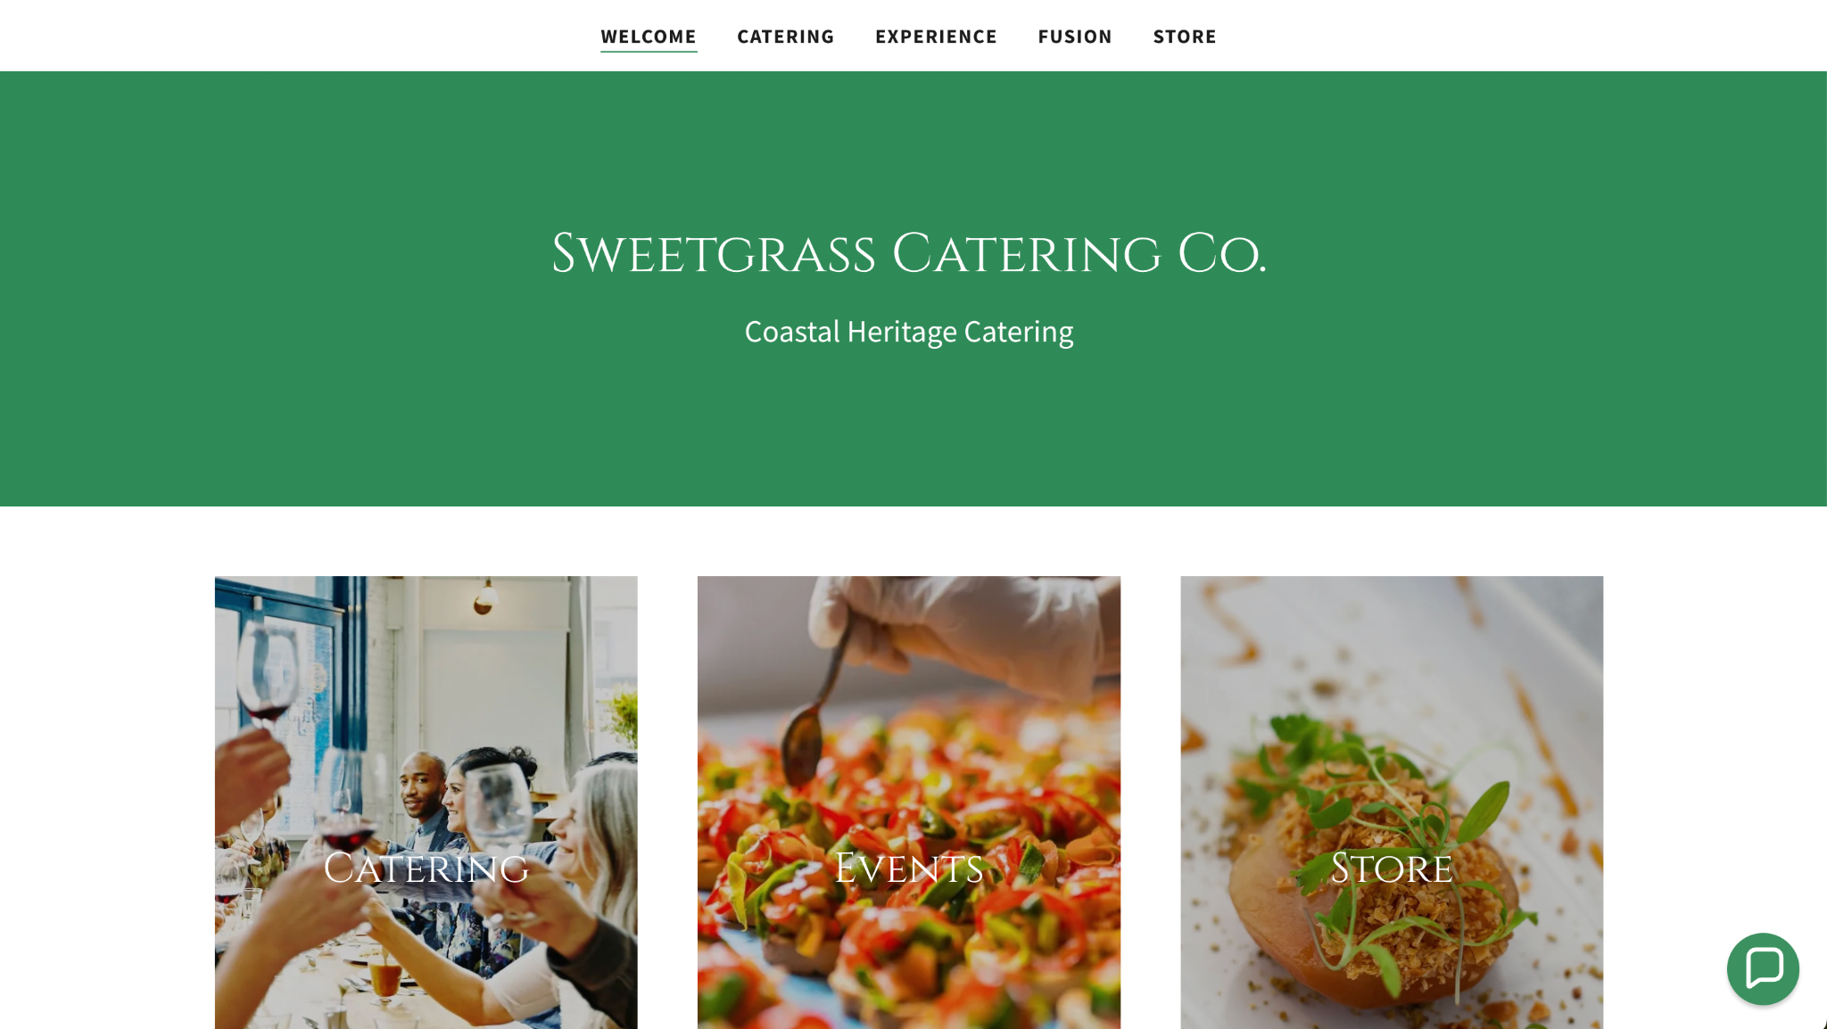The height and width of the screenshot is (1029, 1827).
Task: Click the spoon bowl in the Events photo
Action: pos(802,747)
